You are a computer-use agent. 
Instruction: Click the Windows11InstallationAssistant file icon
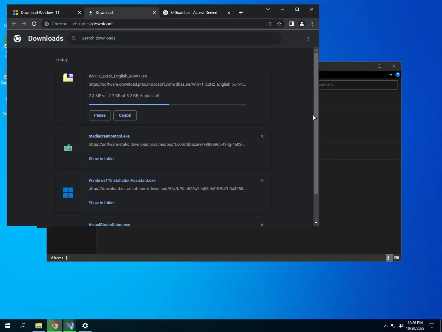click(x=68, y=193)
